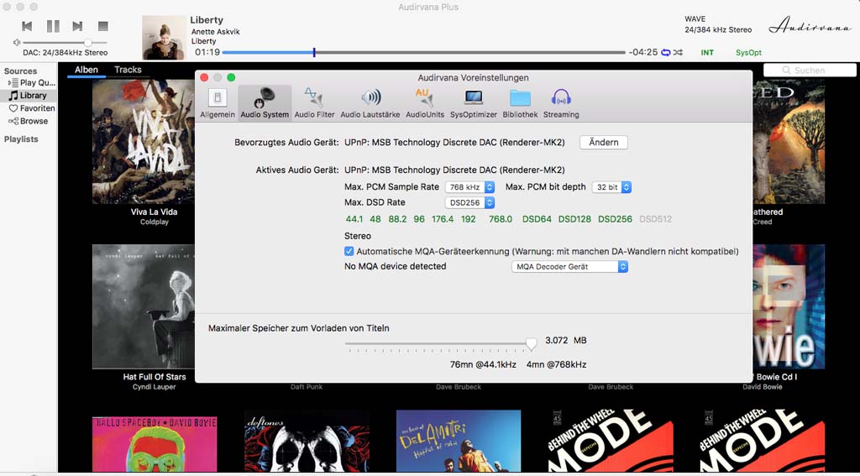Click the Coldplay artist label
The width and height of the screenshot is (860, 476).
155,222
